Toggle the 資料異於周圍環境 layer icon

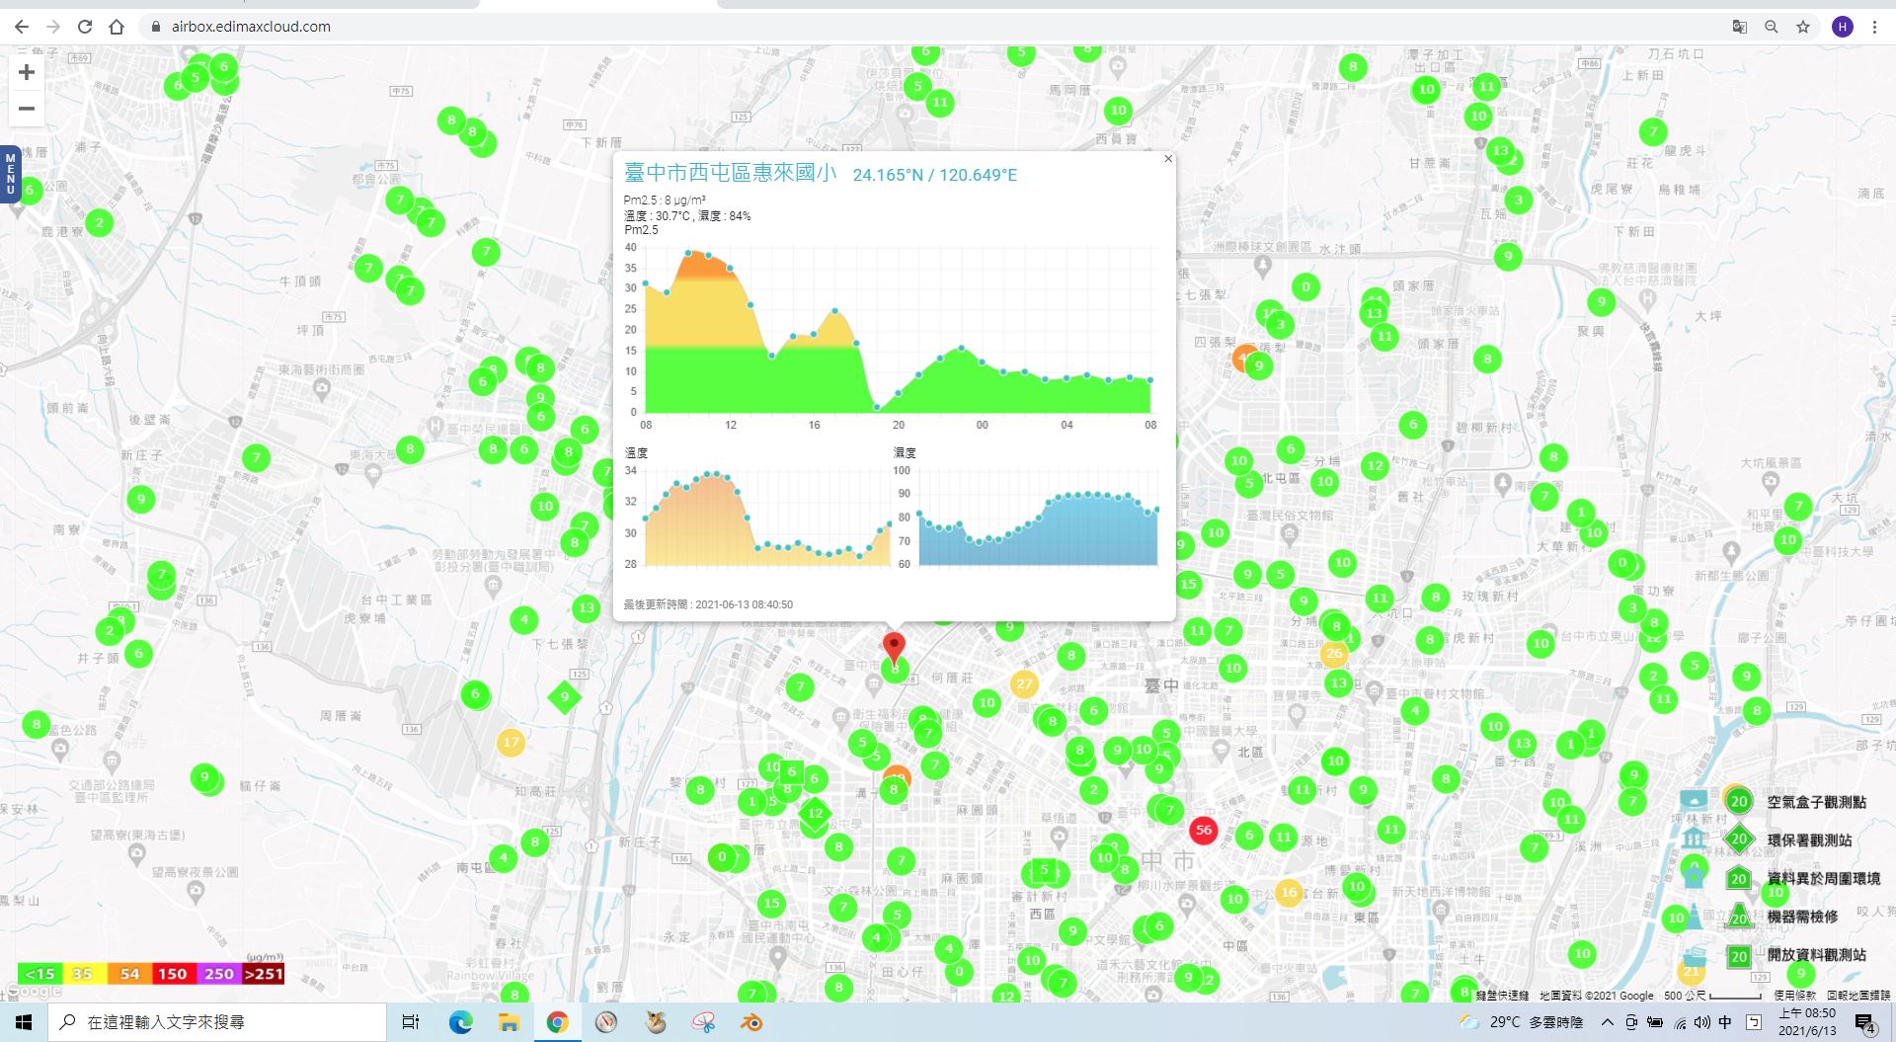[x=1738, y=878]
